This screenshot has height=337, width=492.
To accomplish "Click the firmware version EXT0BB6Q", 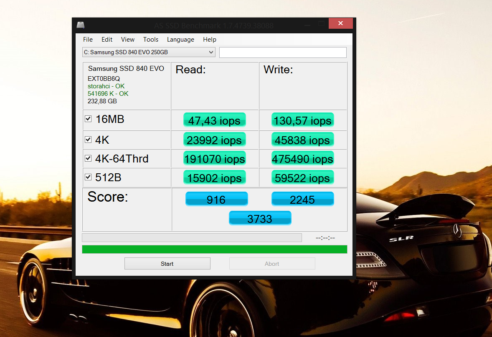I will 104,79.
